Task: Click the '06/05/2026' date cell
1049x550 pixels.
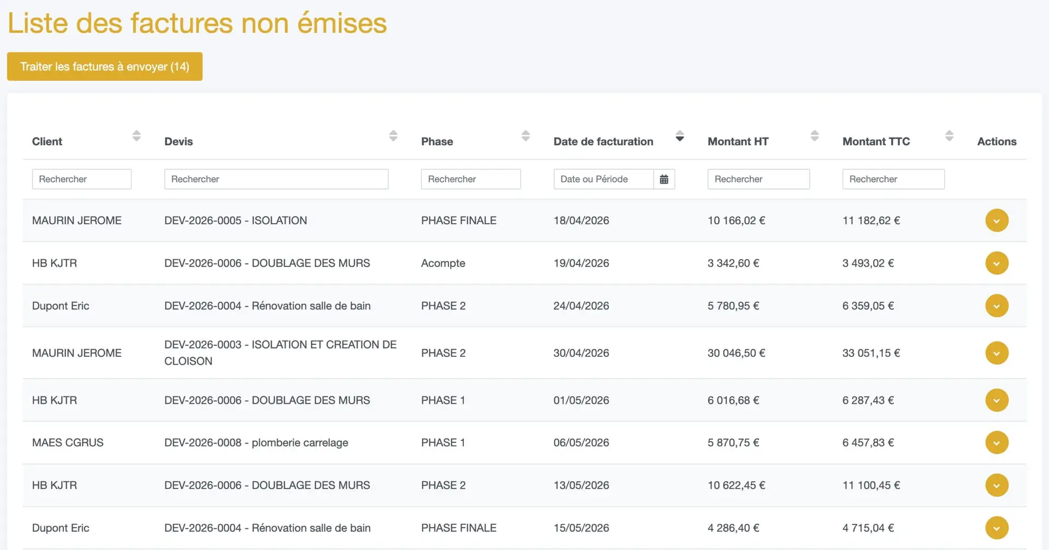Action: [581, 443]
